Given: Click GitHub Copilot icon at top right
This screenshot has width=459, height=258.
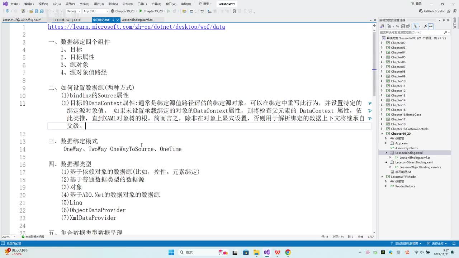Looking at the screenshot, I should point(432,11).
